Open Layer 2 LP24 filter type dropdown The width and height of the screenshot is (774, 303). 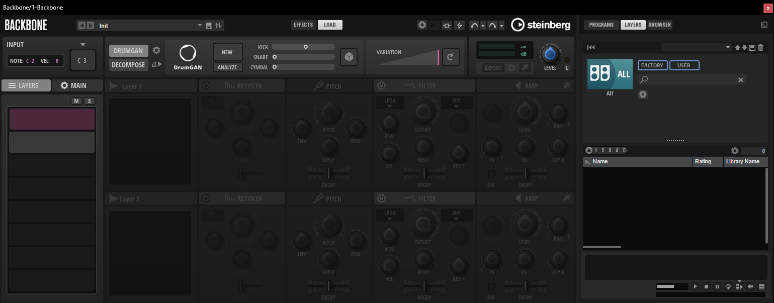coord(390,215)
